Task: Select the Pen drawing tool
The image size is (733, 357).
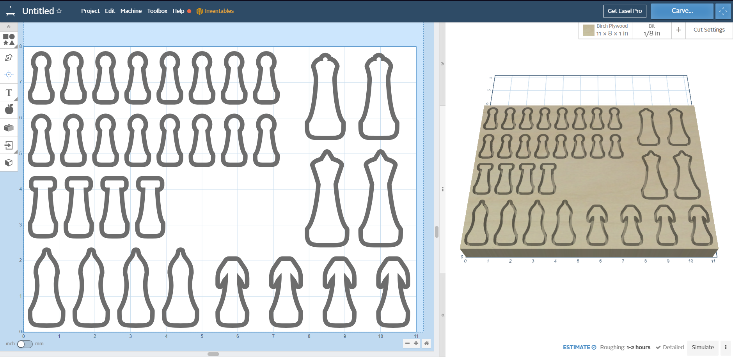Action: pyautogui.click(x=9, y=58)
